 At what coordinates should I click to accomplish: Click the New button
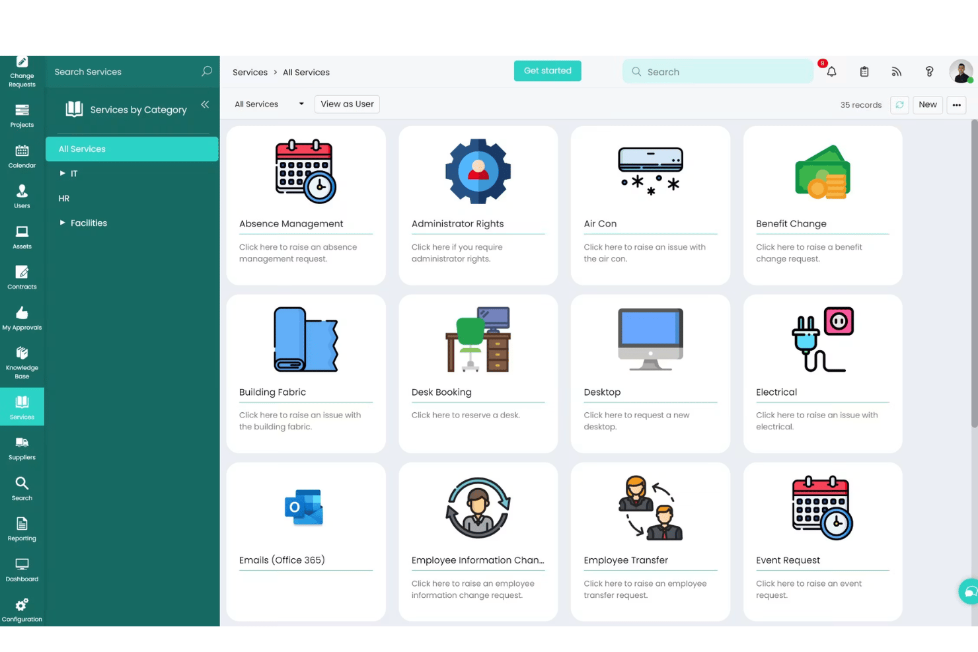click(927, 104)
